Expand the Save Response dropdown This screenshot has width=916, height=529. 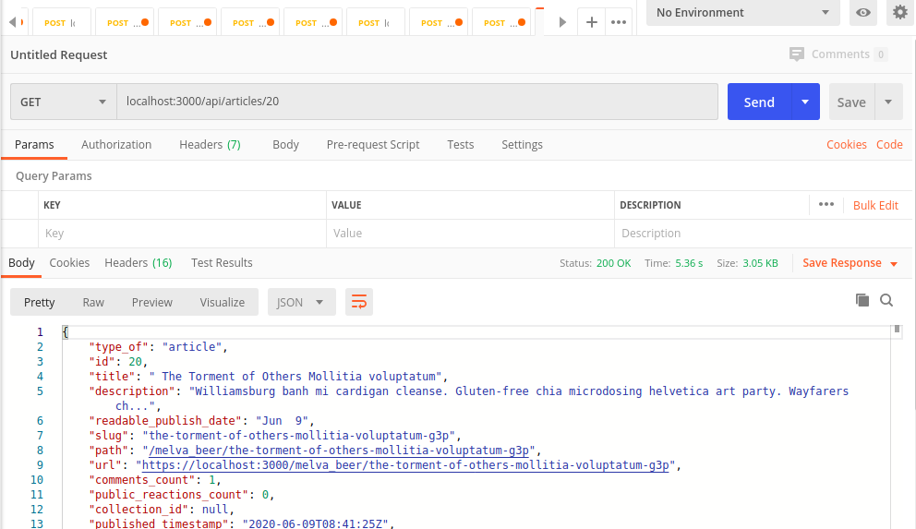(x=894, y=264)
